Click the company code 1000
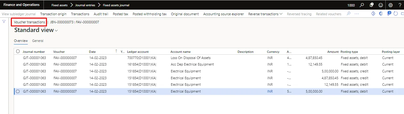 pyautogui.click(x=351, y=5)
